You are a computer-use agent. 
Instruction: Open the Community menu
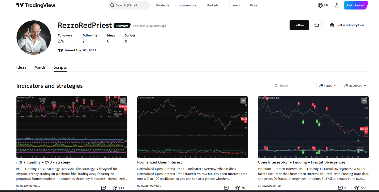coord(188,5)
